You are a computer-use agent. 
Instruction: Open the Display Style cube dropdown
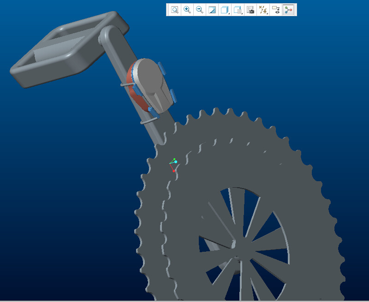pyautogui.click(x=225, y=10)
